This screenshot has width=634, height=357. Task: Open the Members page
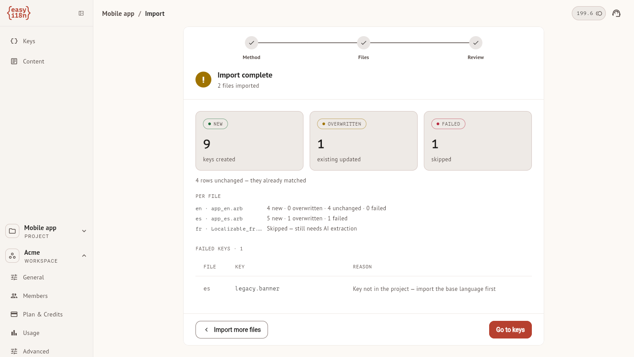(x=47, y=296)
